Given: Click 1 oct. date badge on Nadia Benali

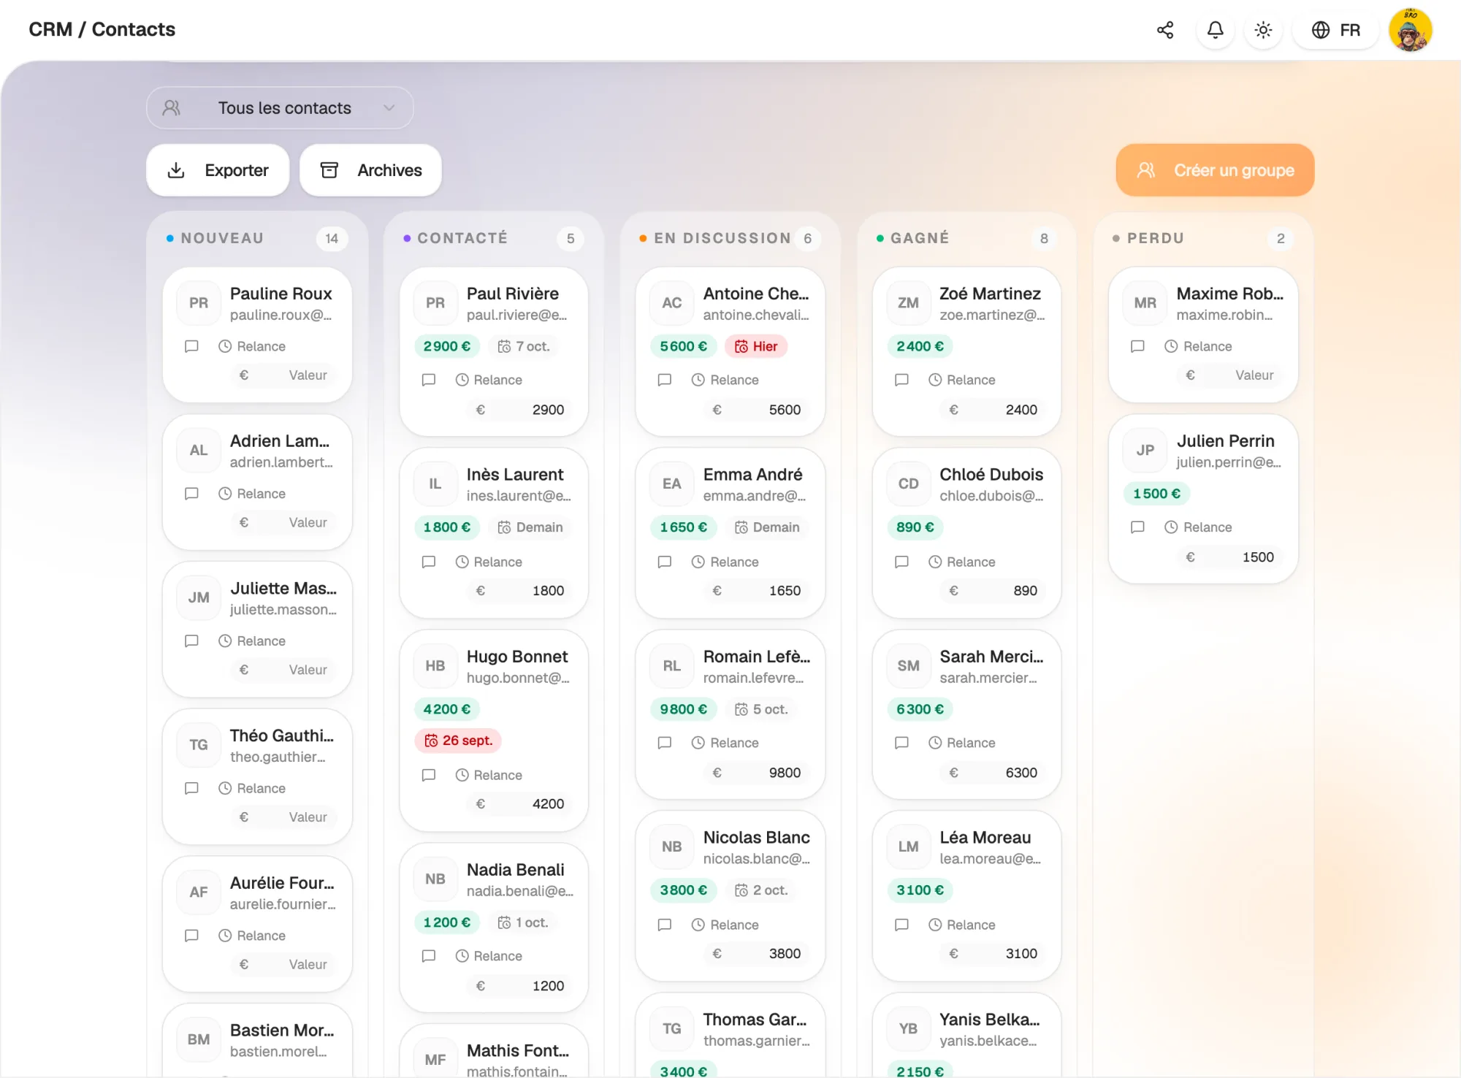Looking at the screenshot, I should tap(523, 923).
